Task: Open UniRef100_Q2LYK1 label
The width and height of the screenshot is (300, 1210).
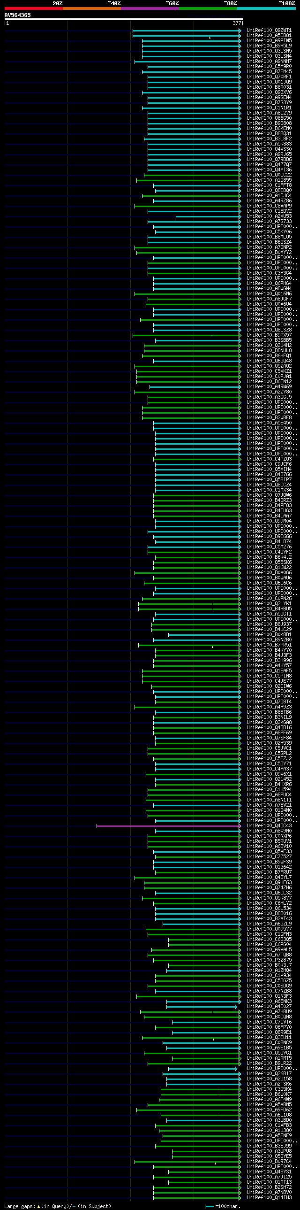Action: [269, 604]
